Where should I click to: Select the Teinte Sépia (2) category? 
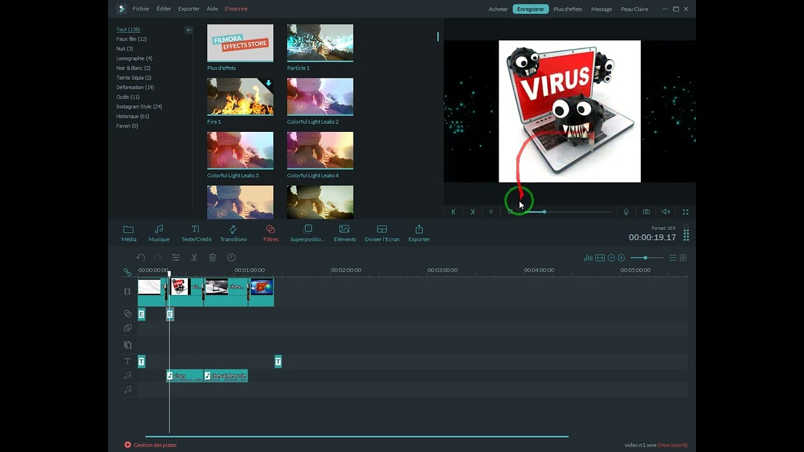134,78
